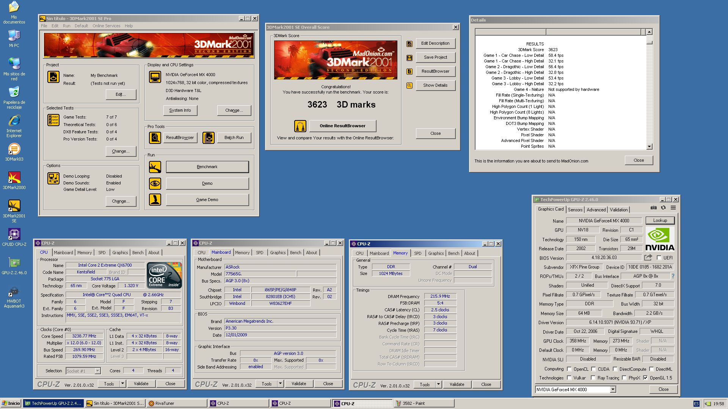Toggle the DirectML checkbox
Screen dimensions: 728x409
coord(651,369)
